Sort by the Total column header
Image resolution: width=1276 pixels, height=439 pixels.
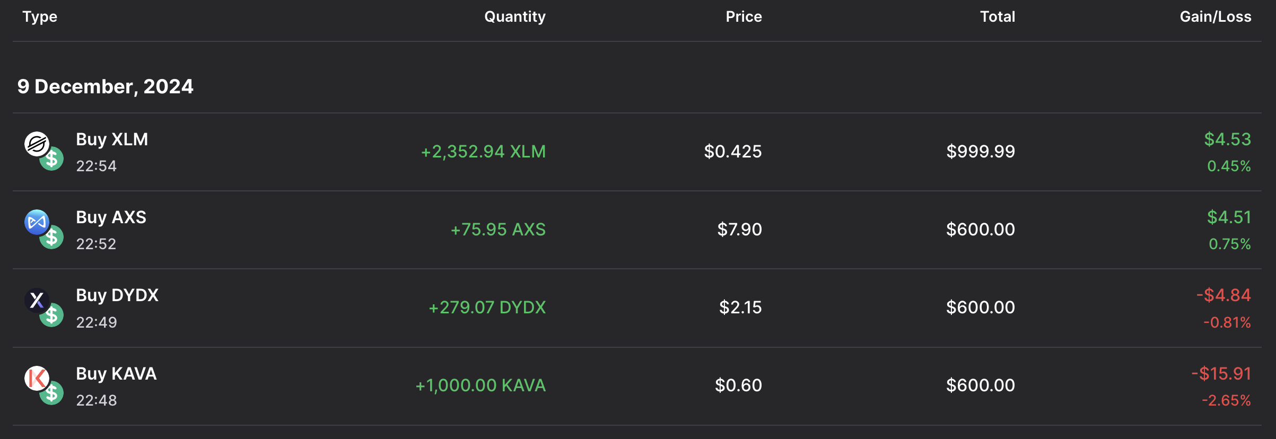tap(997, 17)
